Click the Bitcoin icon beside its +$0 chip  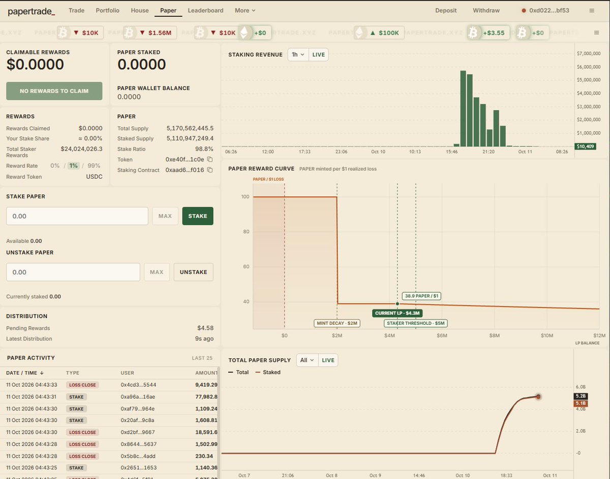coord(522,33)
